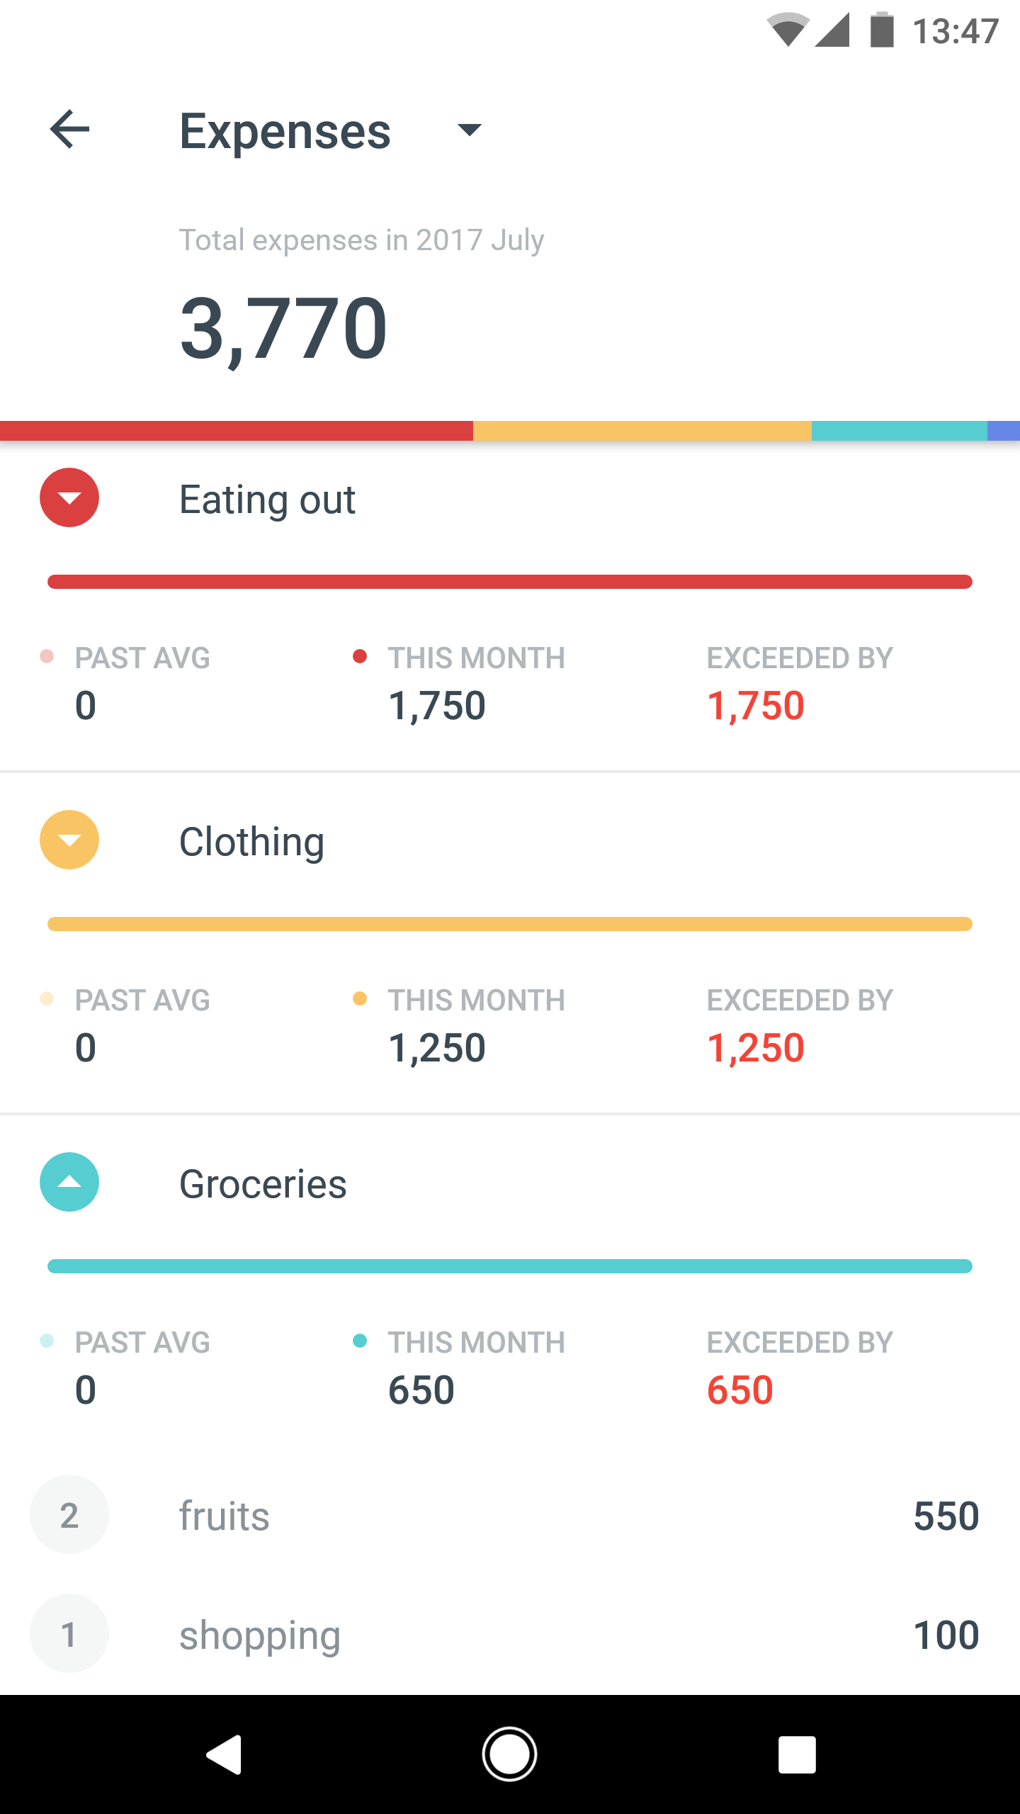Tap the Eating out progress bar
This screenshot has height=1814, width=1020.
click(510, 582)
